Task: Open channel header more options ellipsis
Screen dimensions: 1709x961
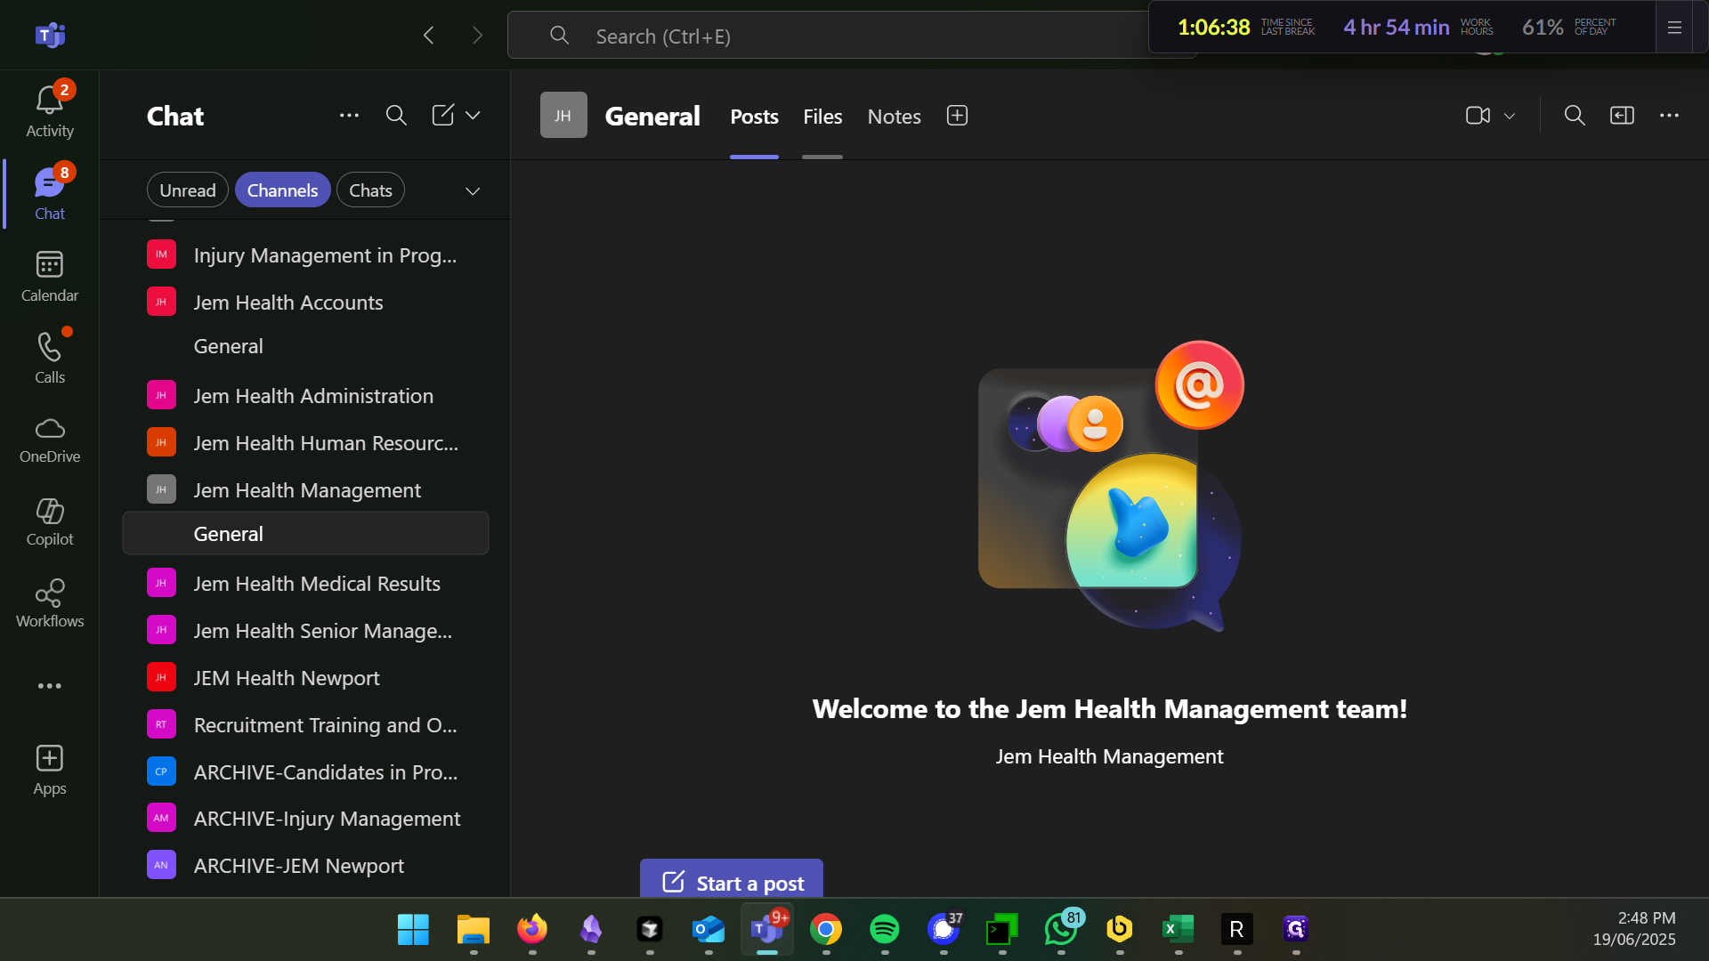Action: [1669, 116]
